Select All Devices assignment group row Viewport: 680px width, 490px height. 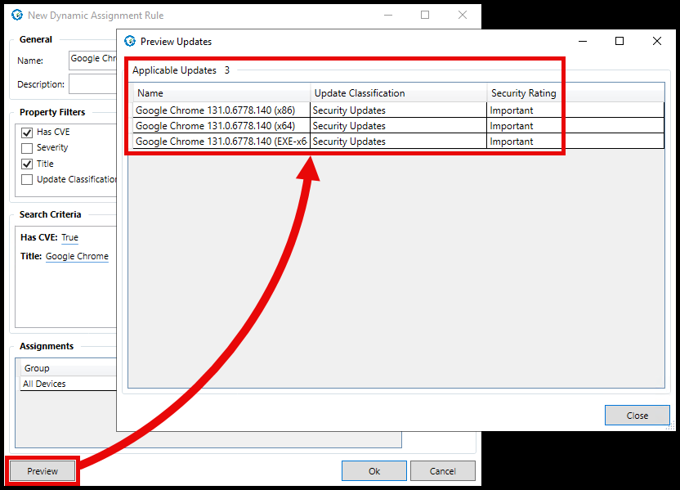69,384
